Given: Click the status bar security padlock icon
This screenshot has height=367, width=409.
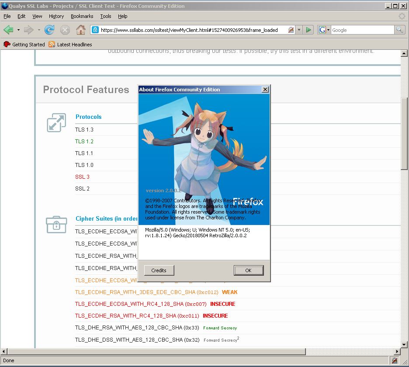Looking at the screenshot, I should point(395,360).
